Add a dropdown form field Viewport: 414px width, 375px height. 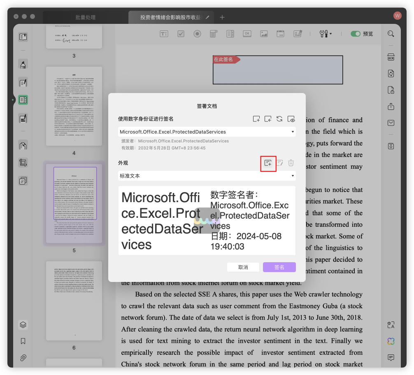tap(214, 34)
